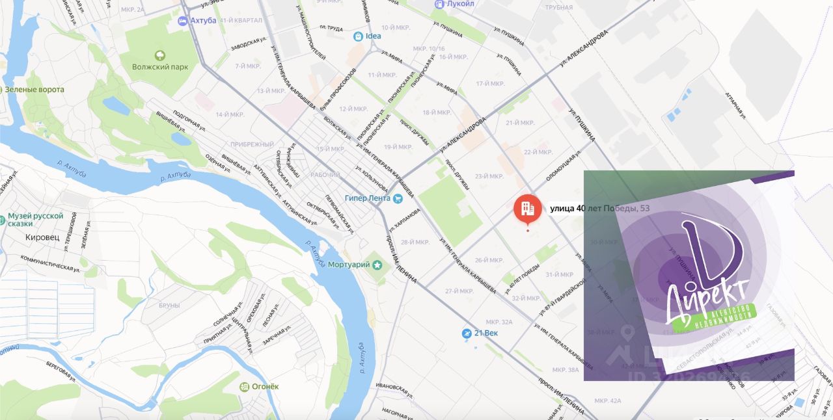833x420 pixels.
Task: Select the Мортуарий place label
Action: click(348, 265)
